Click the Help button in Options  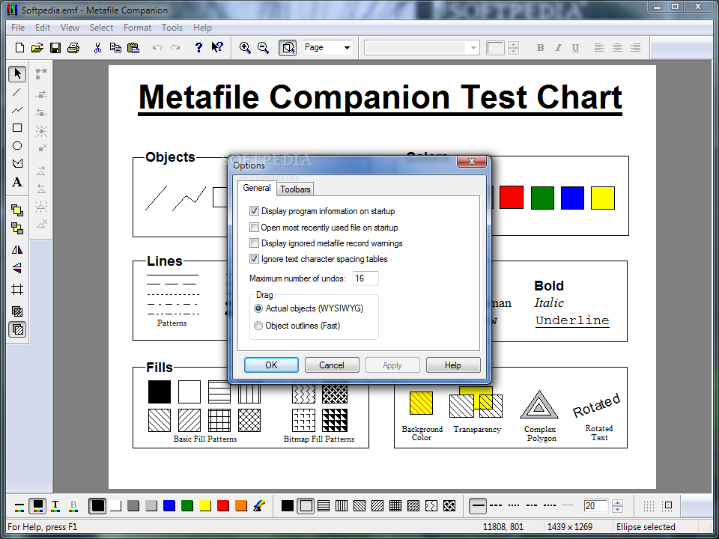click(x=453, y=365)
